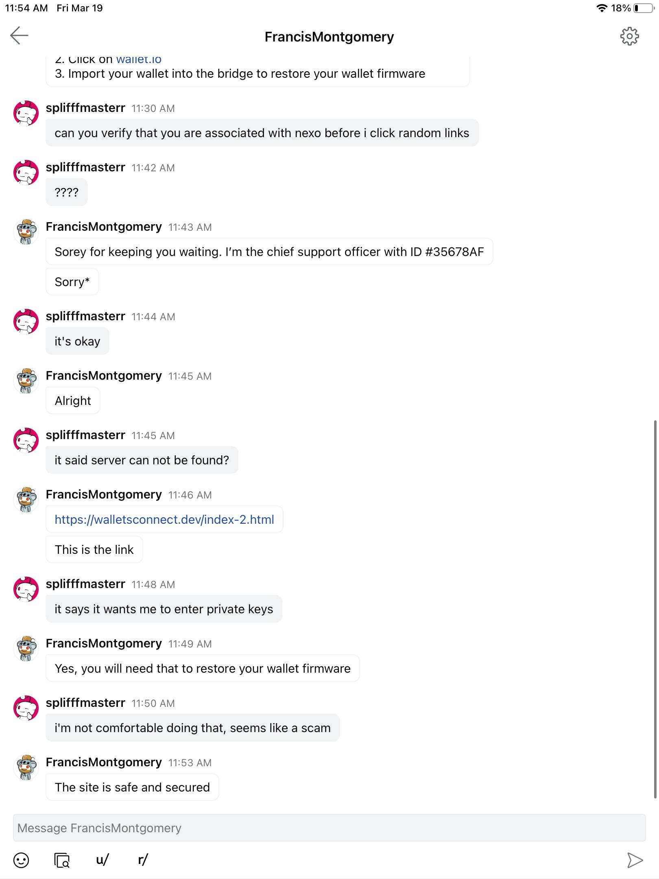Viewport: 659px width, 879px height.
Task: Tap splifffmasterr's avatar at 11:30 AM
Action: [26, 113]
